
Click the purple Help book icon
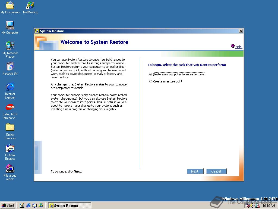point(233,46)
